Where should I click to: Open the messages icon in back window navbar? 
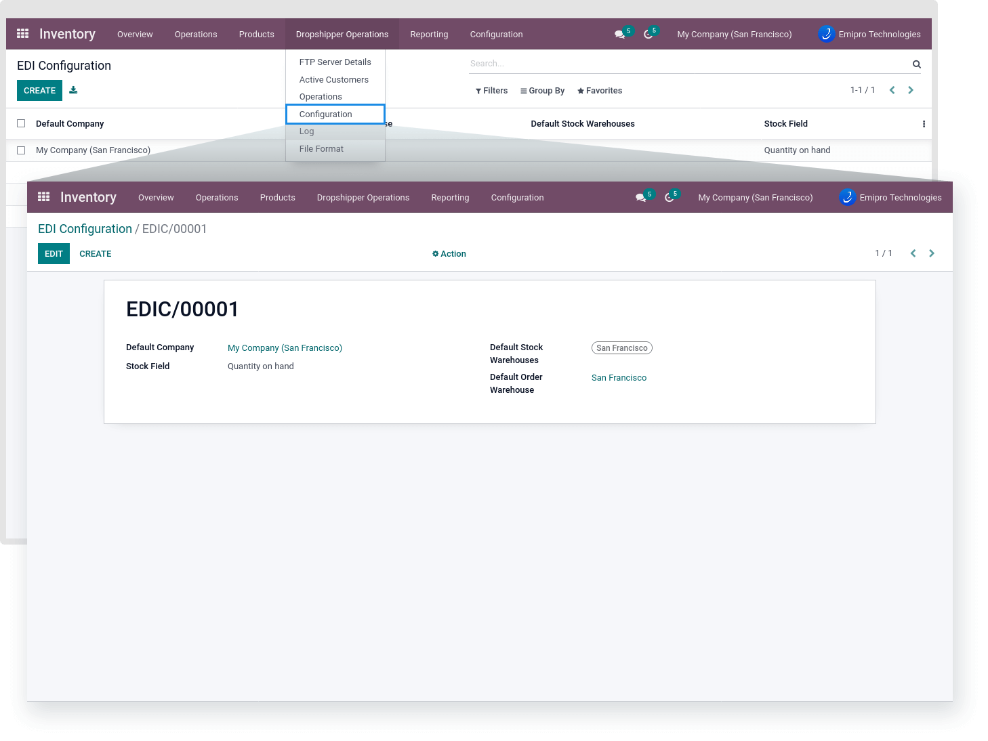pyautogui.click(x=619, y=34)
